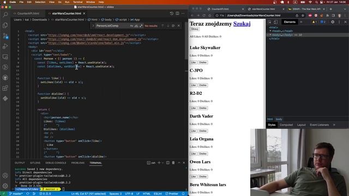Expand replace mode in the find widget
The height and width of the screenshot is (196, 349).
point(93,26)
